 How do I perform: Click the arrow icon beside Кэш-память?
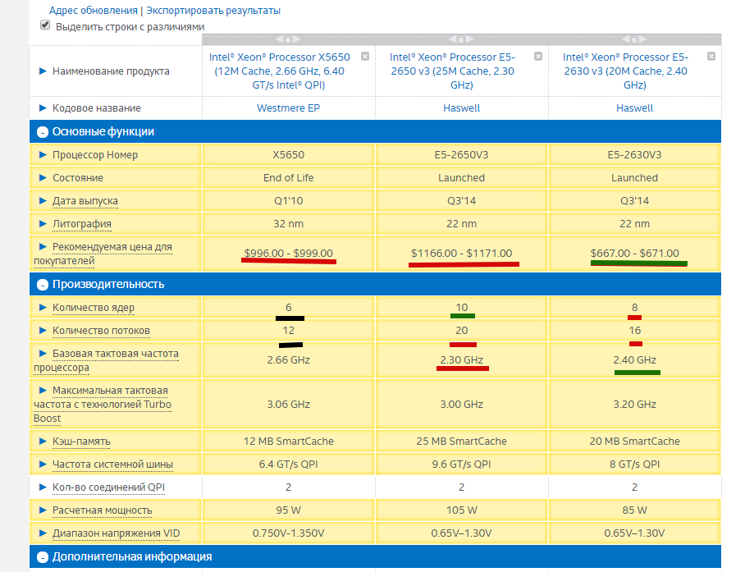pos(43,442)
